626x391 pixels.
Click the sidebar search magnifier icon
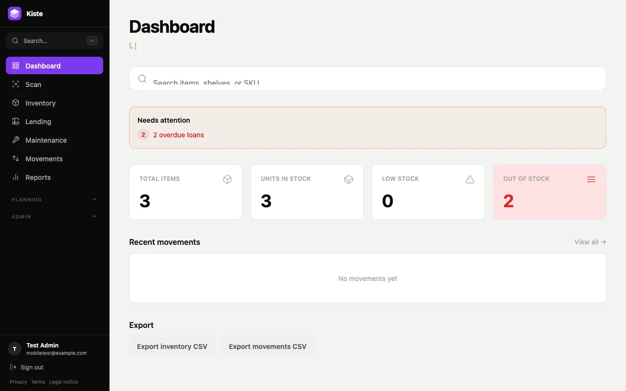pos(15,41)
